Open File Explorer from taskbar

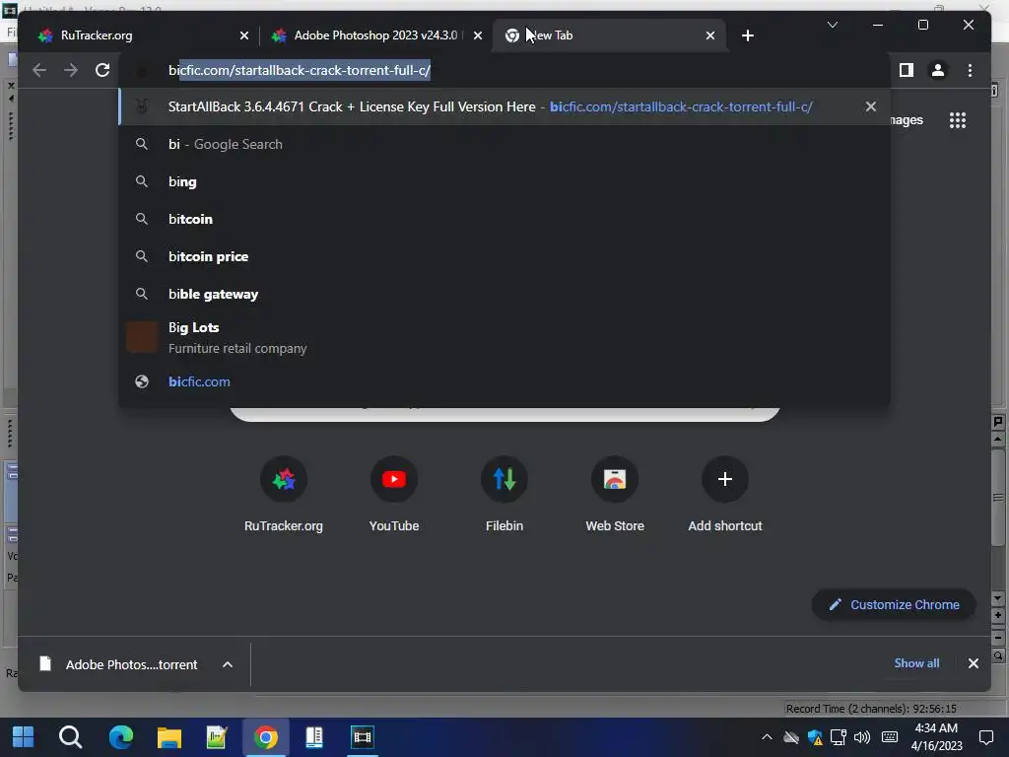(169, 737)
